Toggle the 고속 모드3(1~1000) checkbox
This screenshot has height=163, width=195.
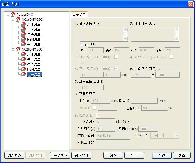pyautogui.click(x=116, y=68)
